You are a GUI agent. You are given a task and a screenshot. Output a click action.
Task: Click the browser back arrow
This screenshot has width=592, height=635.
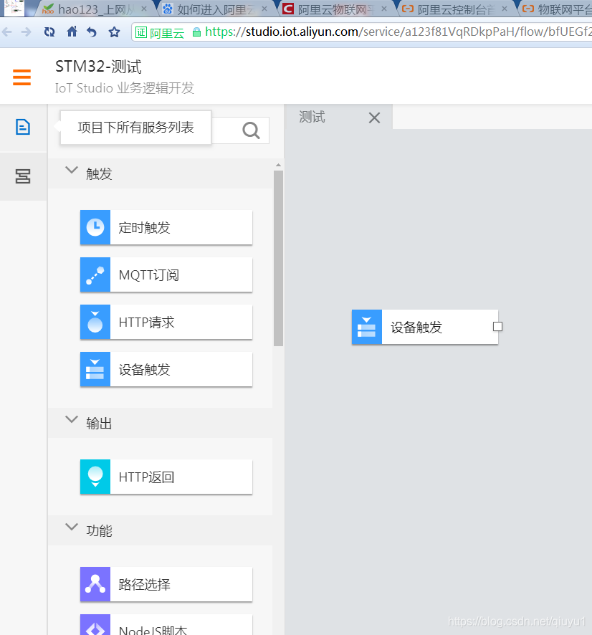pyautogui.click(x=7, y=32)
